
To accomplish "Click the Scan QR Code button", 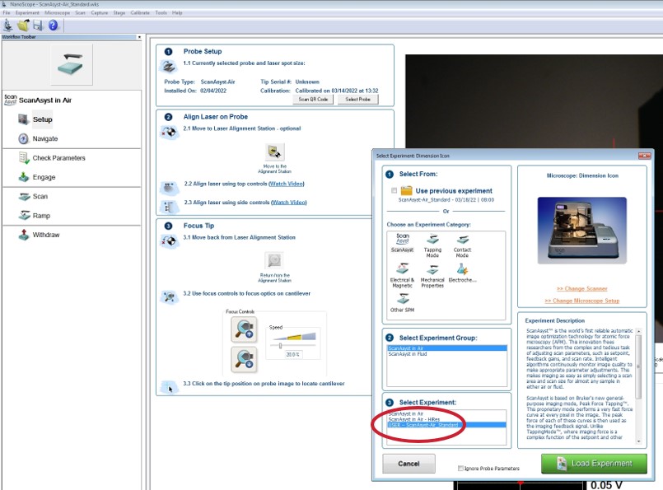I will tap(313, 100).
